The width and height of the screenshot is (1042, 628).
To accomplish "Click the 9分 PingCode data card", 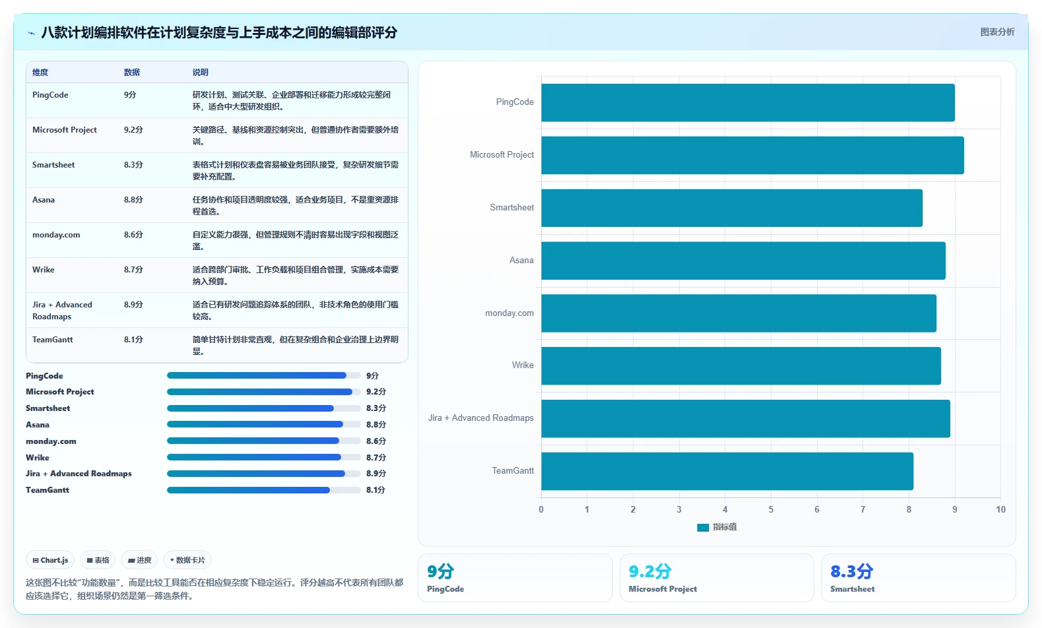I will [515, 578].
